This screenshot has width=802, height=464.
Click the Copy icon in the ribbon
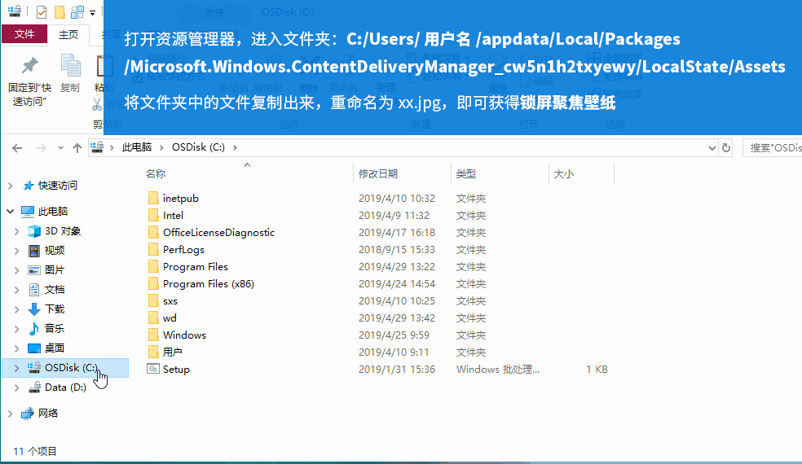[70, 66]
